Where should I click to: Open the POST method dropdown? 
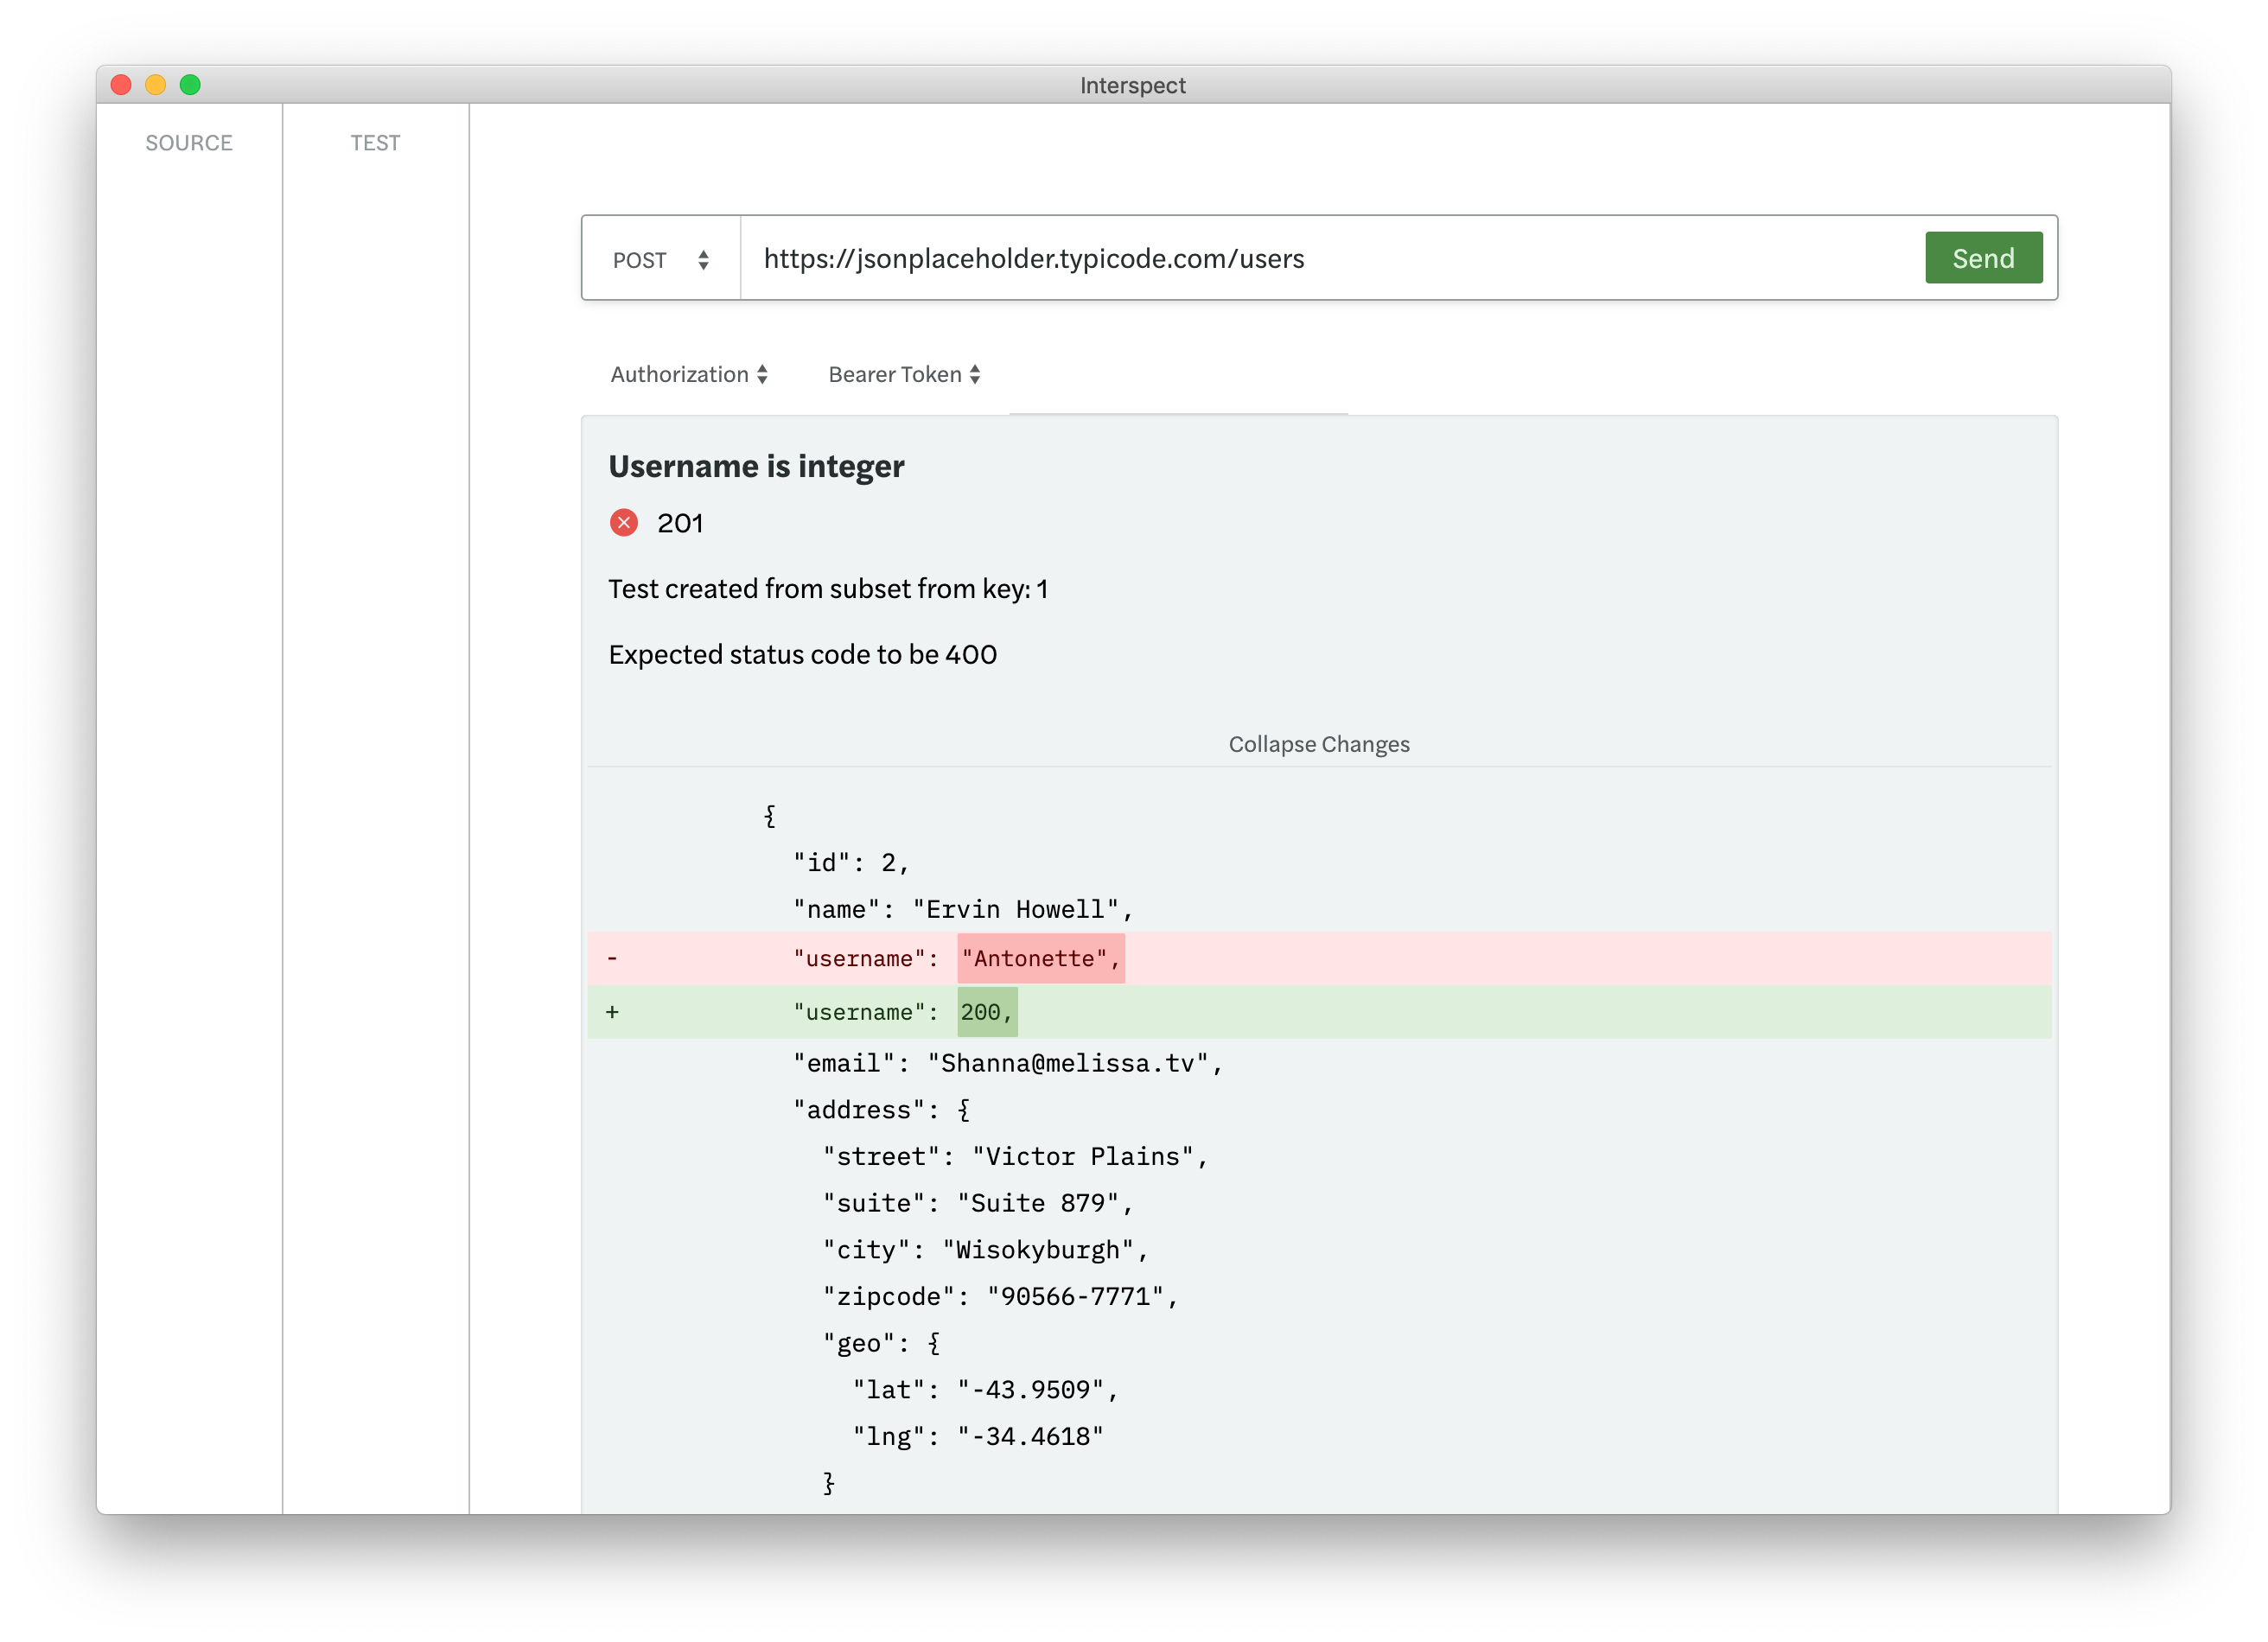coord(641,260)
